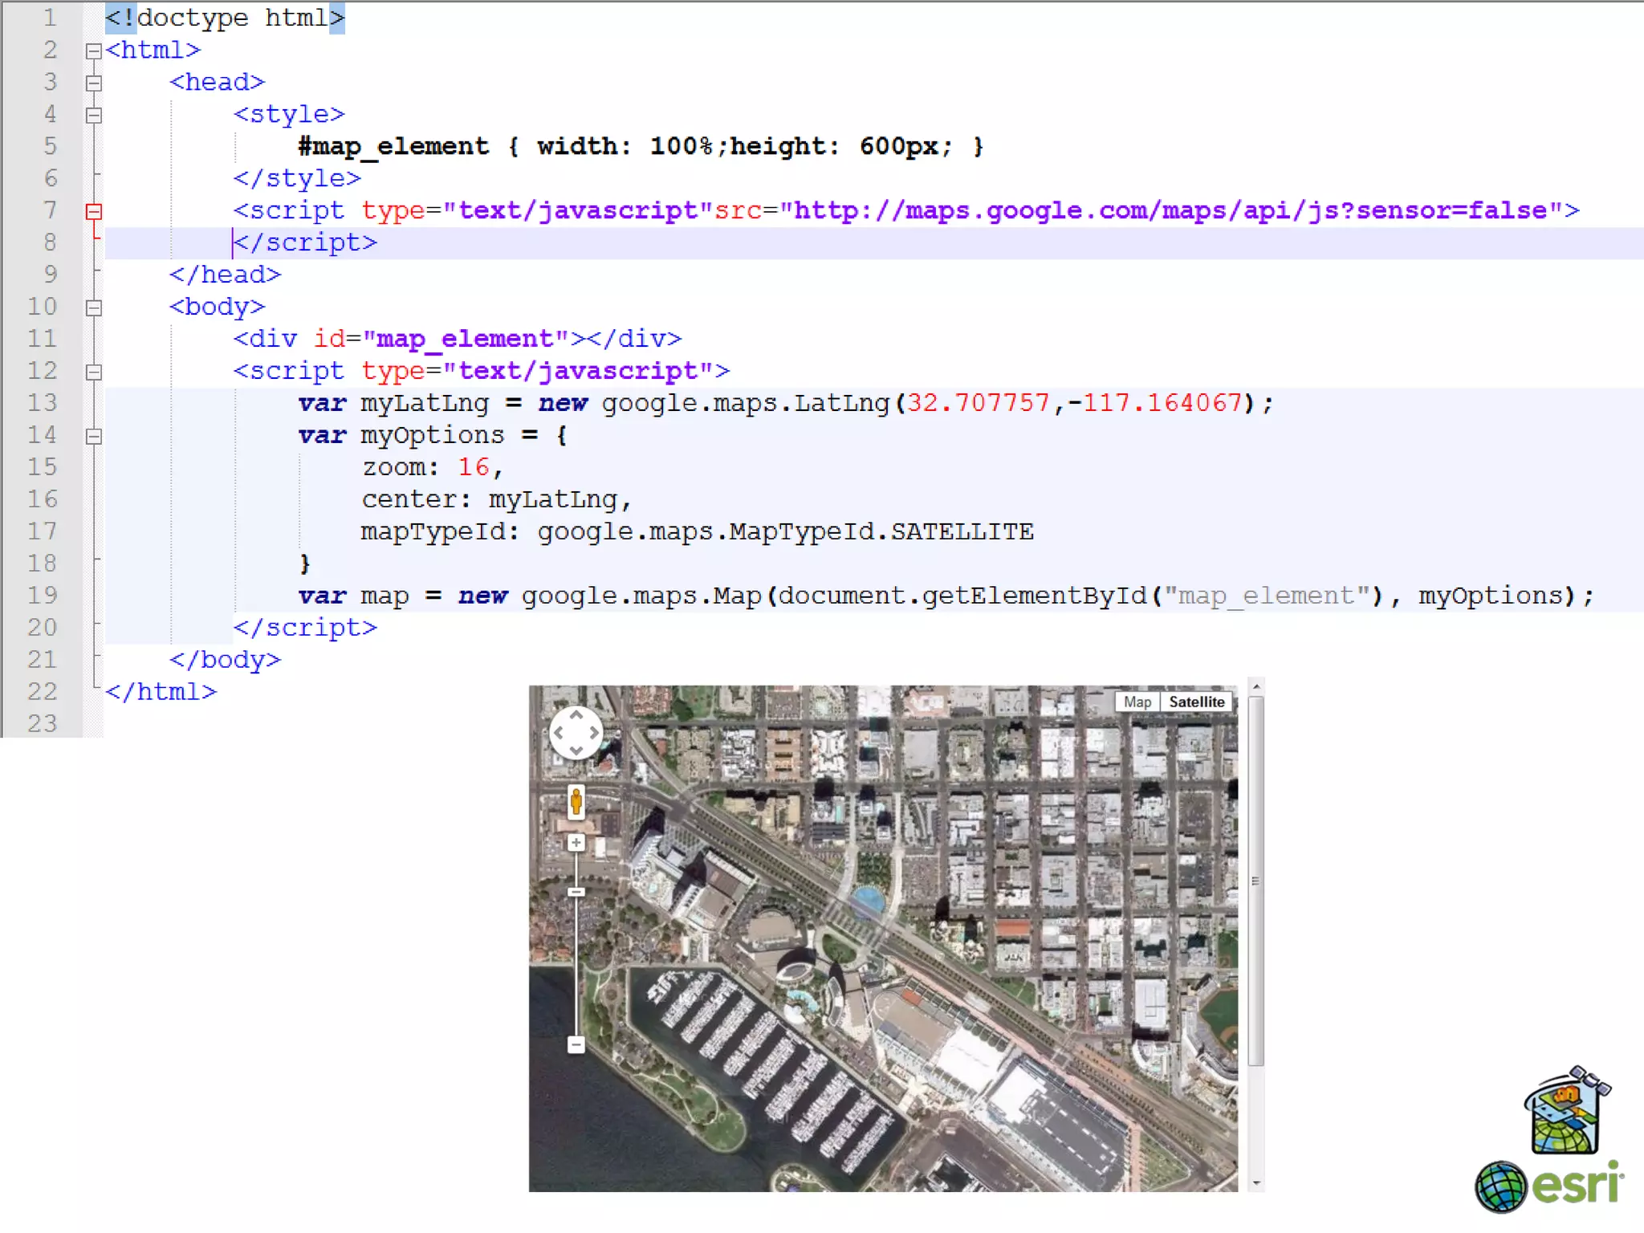The width and height of the screenshot is (1644, 1233).
Task: Pan the map up with top arrow
Action: point(576,715)
